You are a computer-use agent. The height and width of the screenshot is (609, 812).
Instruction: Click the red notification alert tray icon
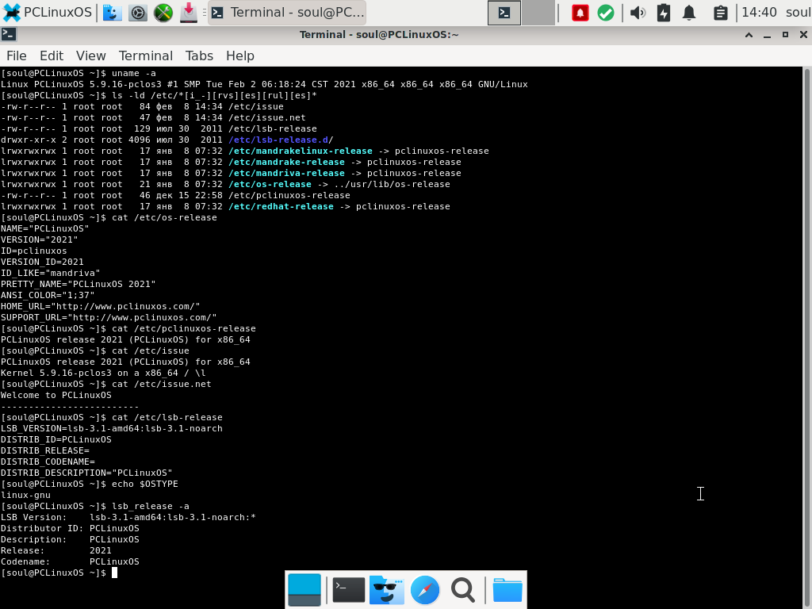pyautogui.click(x=580, y=13)
